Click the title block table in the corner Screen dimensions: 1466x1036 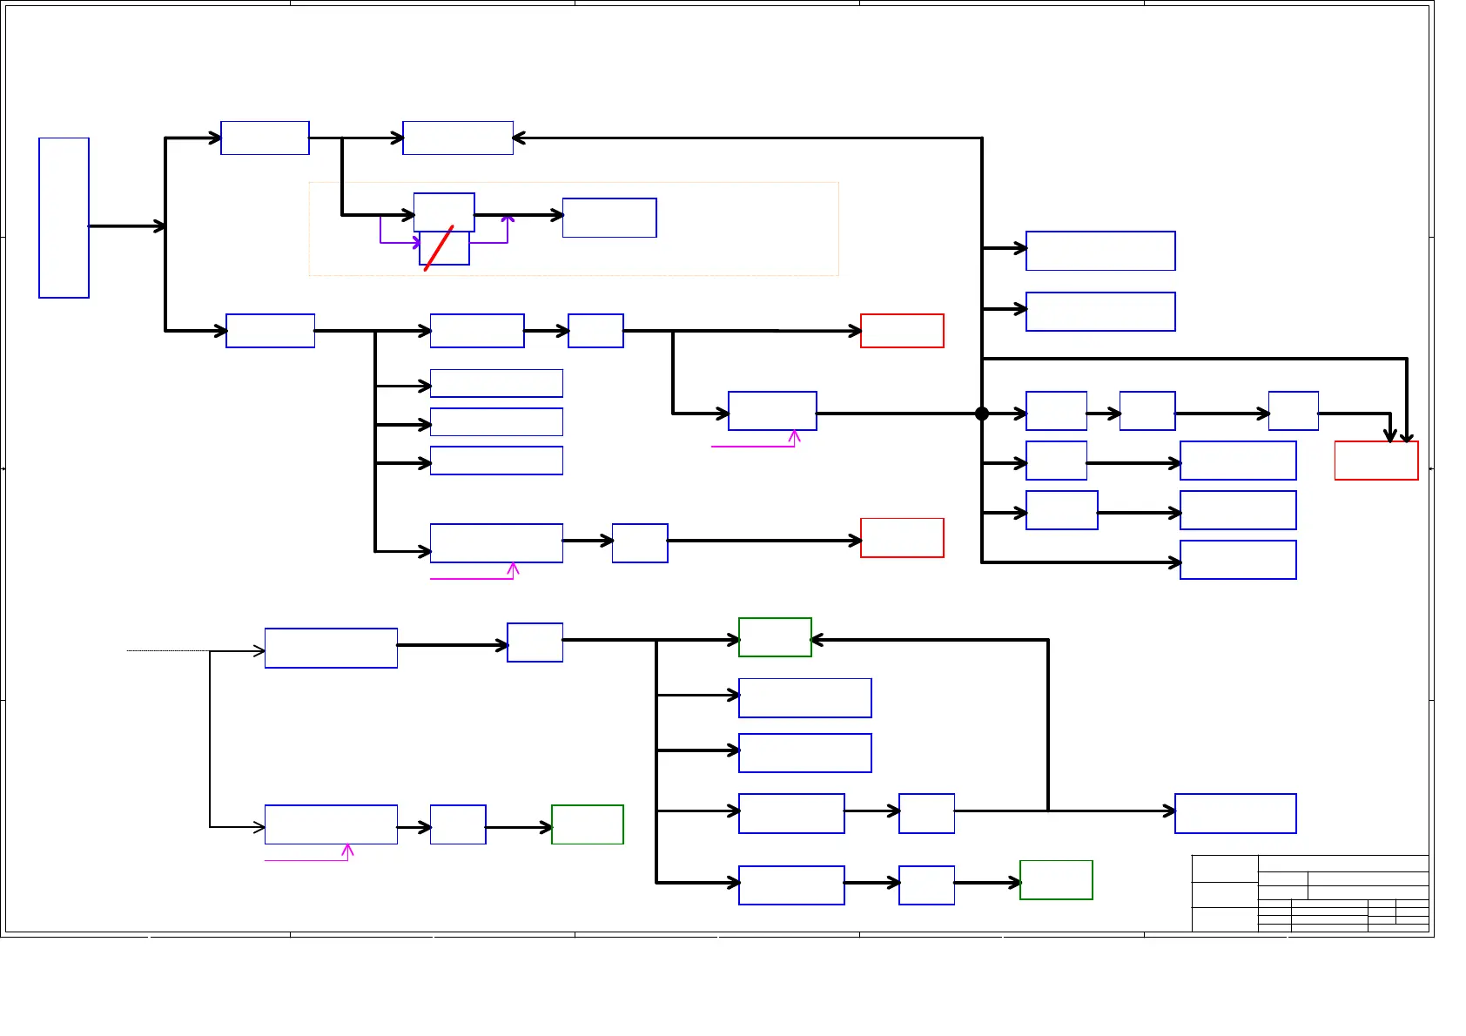tap(1310, 893)
